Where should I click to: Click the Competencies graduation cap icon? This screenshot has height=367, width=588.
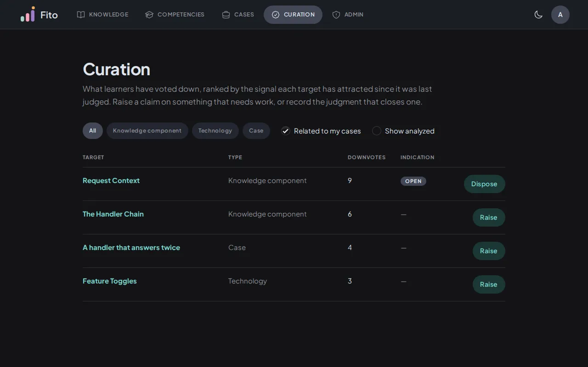(x=149, y=15)
